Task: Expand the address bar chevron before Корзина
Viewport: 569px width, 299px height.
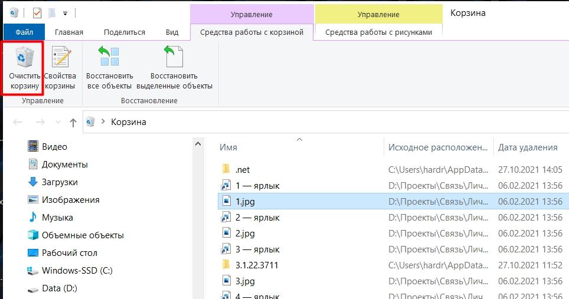Action: (x=103, y=121)
